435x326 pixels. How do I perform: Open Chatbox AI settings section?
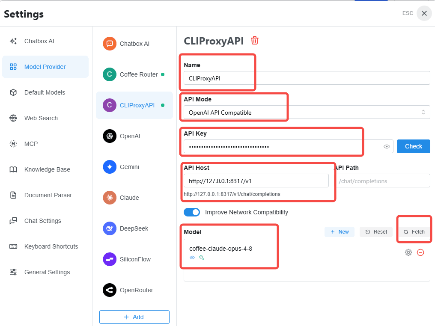[x=45, y=41]
